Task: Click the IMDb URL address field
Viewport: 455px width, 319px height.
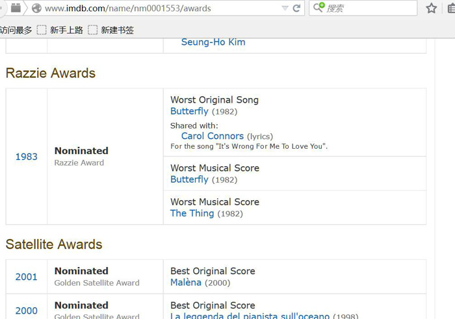Action: tap(162, 8)
